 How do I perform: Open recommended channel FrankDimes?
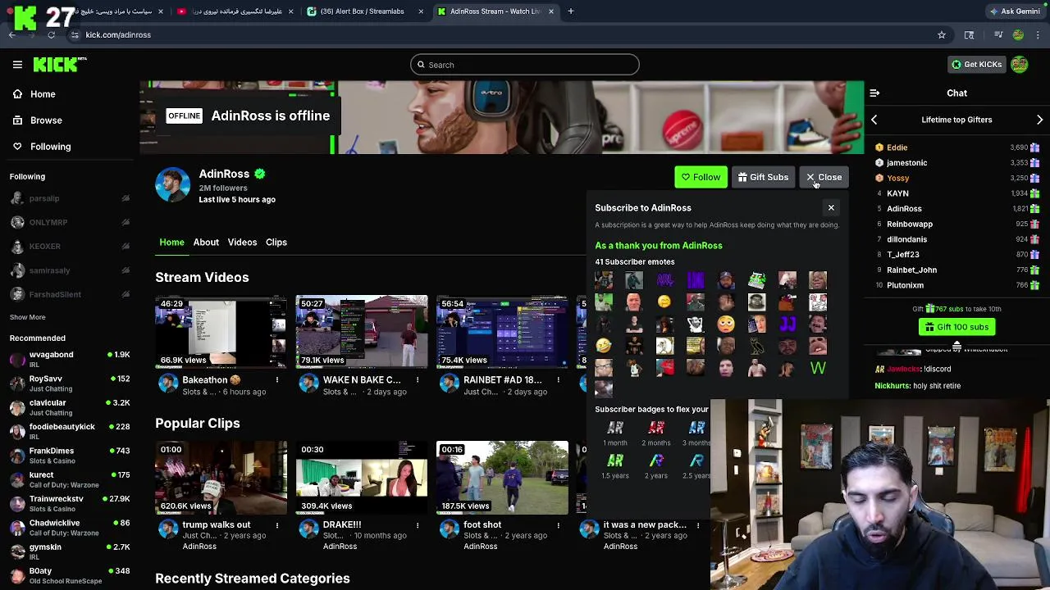pos(70,456)
